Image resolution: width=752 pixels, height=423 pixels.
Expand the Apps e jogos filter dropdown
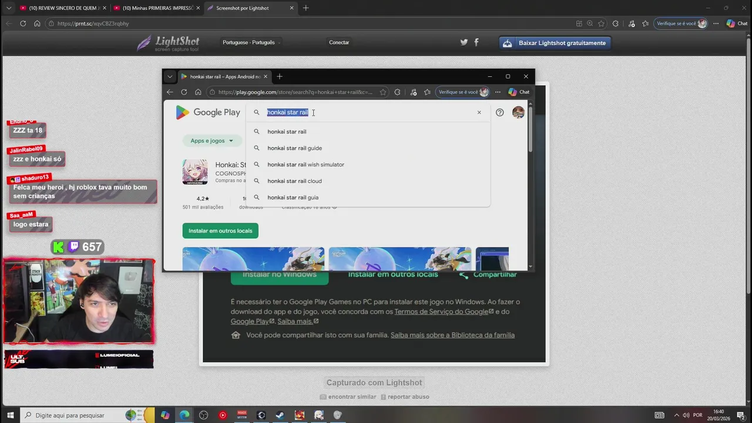tap(212, 141)
